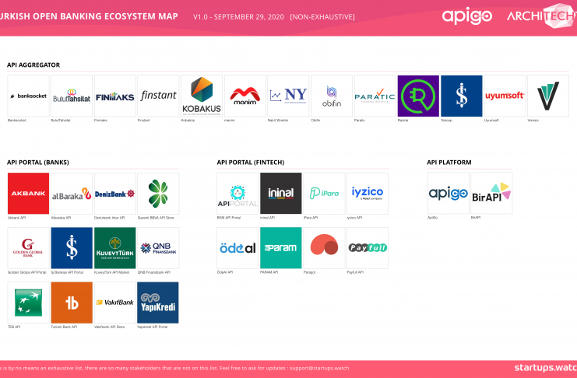The height and width of the screenshot is (378, 577).
Task: Select the Paratic logo
Action: click(375, 96)
